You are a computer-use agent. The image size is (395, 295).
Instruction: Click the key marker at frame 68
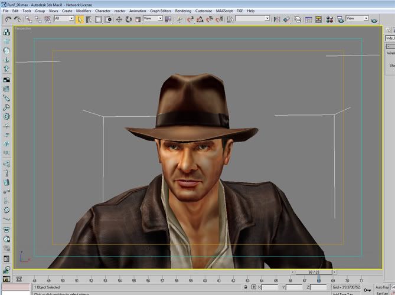click(x=319, y=279)
